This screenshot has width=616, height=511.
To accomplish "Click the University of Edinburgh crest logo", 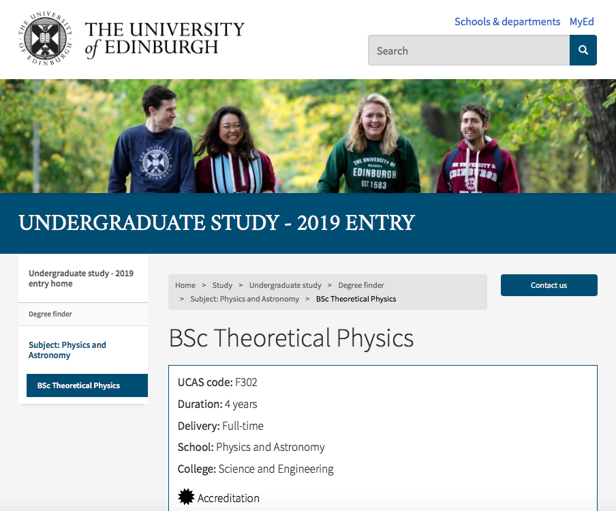I will [x=45, y=39].
